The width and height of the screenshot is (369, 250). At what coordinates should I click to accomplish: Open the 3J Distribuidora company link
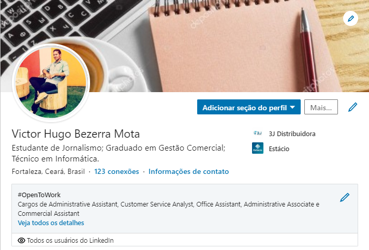pos(292,134)
